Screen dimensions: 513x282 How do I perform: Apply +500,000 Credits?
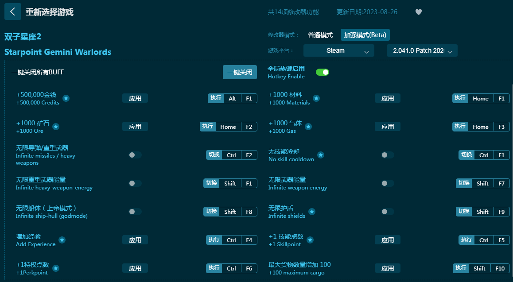tap(135, 98)
